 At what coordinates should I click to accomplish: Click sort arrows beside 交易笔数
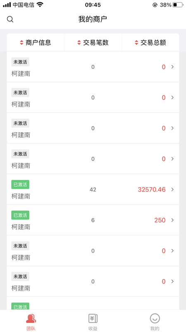(79, 43)
